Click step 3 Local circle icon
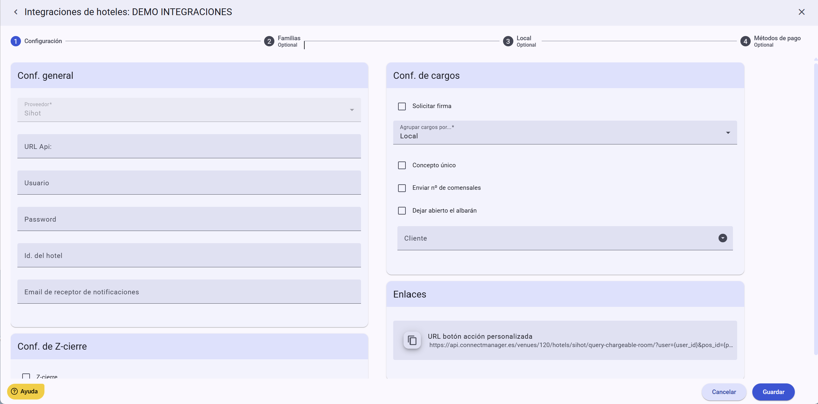This screenshot has width=818, height=404. [508, 41]
